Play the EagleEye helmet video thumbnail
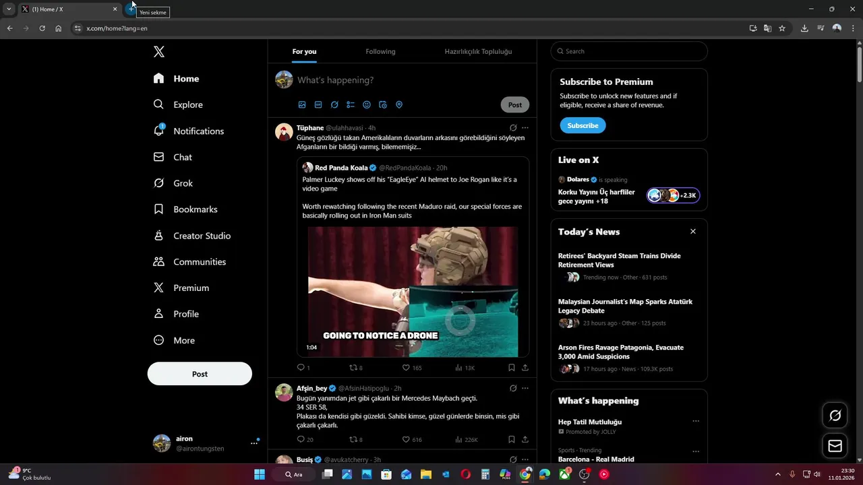The height and width of the screenshot is (485, 863). click(x=413, y=292)
